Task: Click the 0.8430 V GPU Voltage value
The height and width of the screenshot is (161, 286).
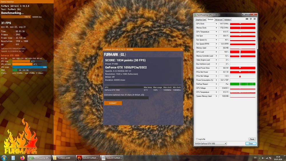Action: point(224,88)
